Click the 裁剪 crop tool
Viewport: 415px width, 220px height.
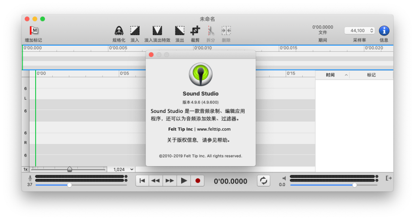tap(195, 31)
